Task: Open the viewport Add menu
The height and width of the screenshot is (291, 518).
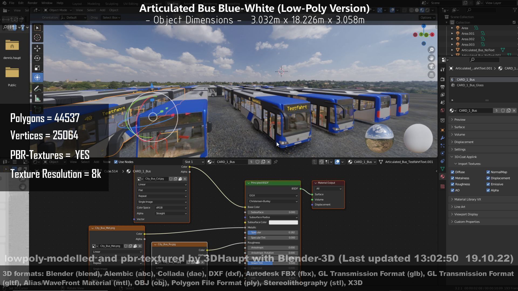Action: tap(103, 10)
